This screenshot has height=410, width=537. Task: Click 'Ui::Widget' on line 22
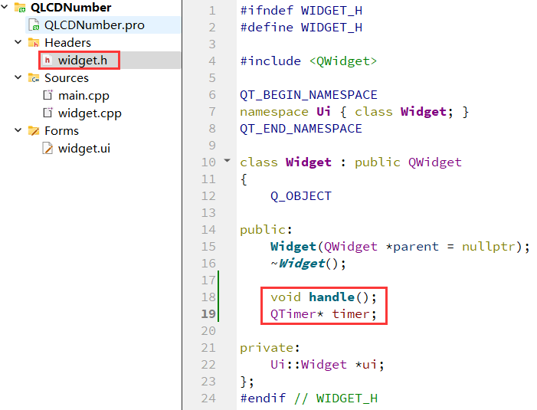pyautogui.click(x=309, y=365)
